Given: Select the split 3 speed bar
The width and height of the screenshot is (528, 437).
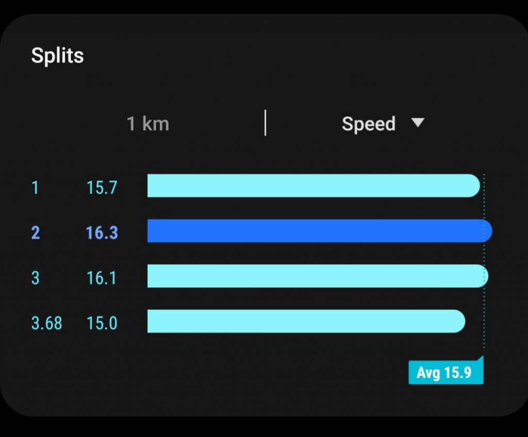Looking at the screenshot, I should tap(318, 276).
